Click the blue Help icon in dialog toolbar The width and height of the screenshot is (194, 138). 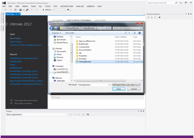[139, 33]
